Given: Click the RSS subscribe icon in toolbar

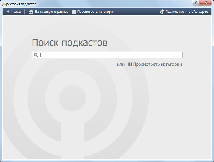Looking at the screenshot, I should (162, 12).
